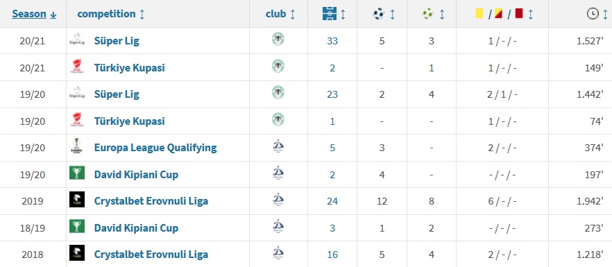This screenshot has width=612, height=267.
Task: Sort by club column header
Action: [280, 14]
